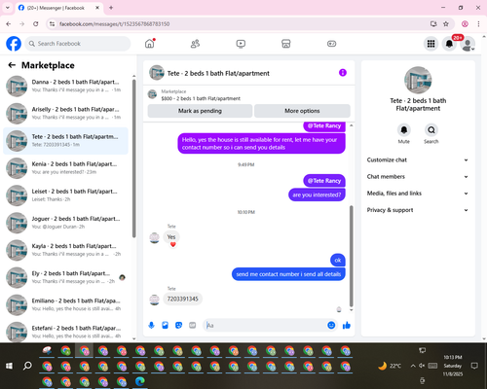
Task: Click More options button
Action: 302,111
